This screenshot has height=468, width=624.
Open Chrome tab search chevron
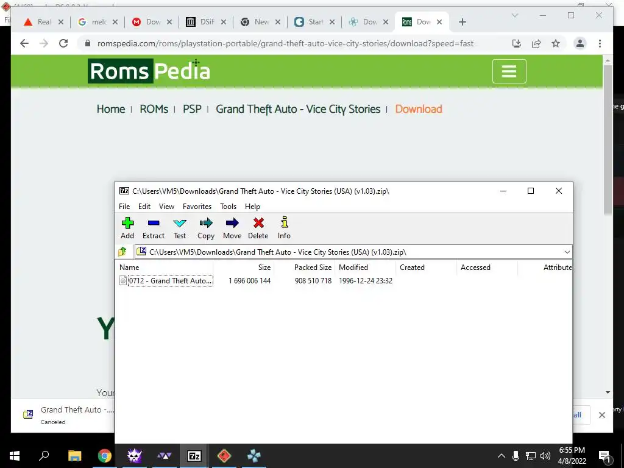click(x=514, y=15)
